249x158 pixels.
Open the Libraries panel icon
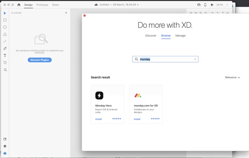pos(5,139)
